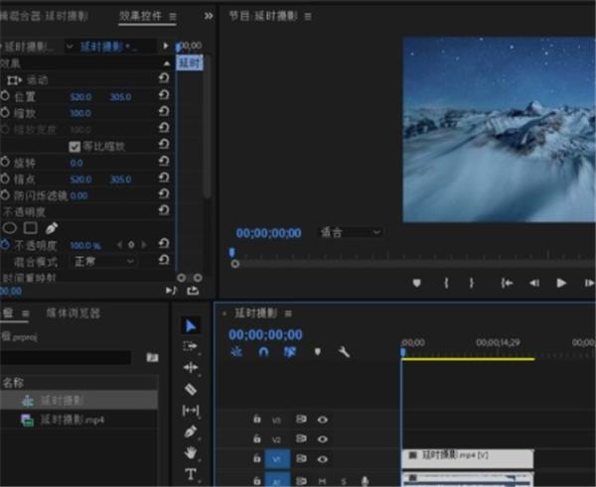Image resolution: width=596 pixels, height=487 pixels.
Task: Reset the 缩放 scale parameter
Action: [164, 111]
